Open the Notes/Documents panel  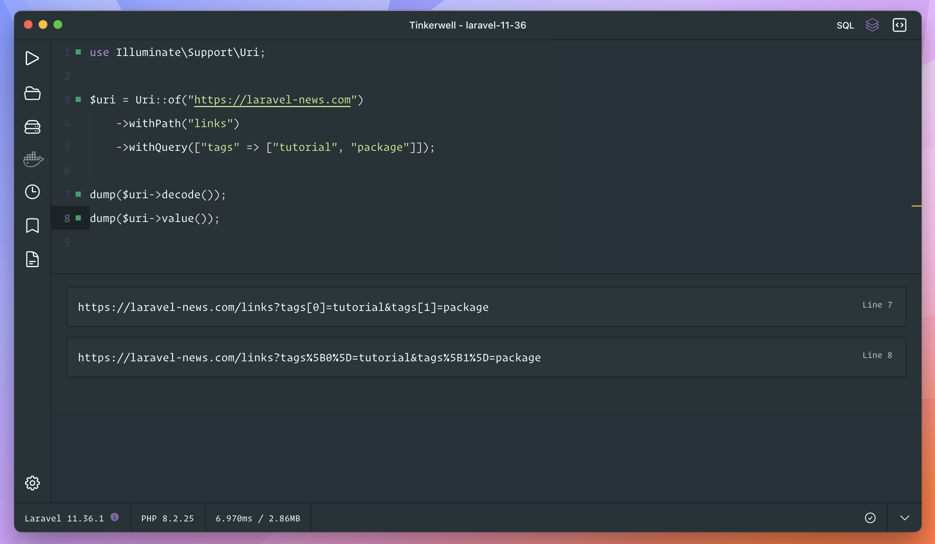point(32,259)
